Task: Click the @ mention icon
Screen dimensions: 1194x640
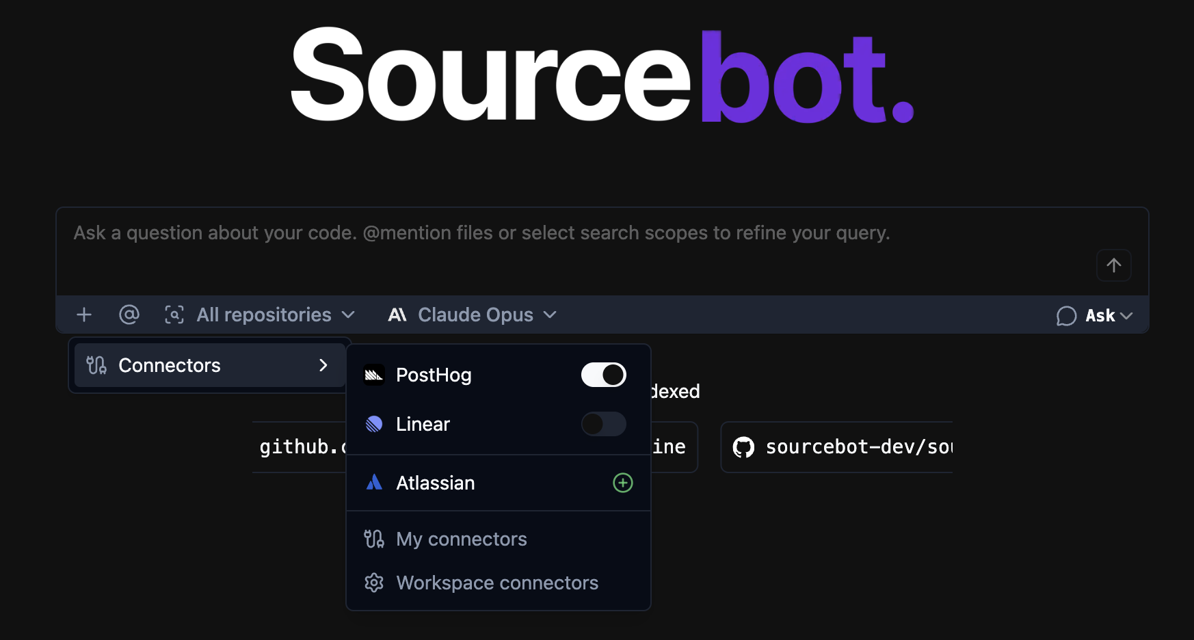Action: (x=129, y=315)
